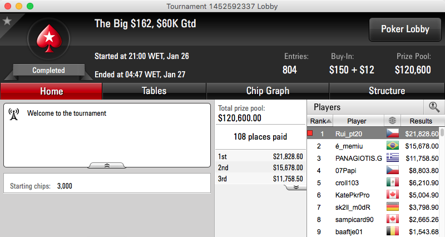Collapse the welcome message panel
The image size is (445, 237).
pos(107,165)
